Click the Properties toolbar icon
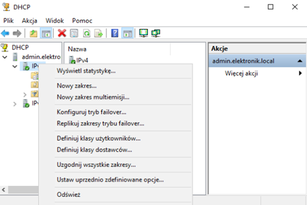Image resolution: width=307 pixels, height=205 pixels. [x=74, y=33]
